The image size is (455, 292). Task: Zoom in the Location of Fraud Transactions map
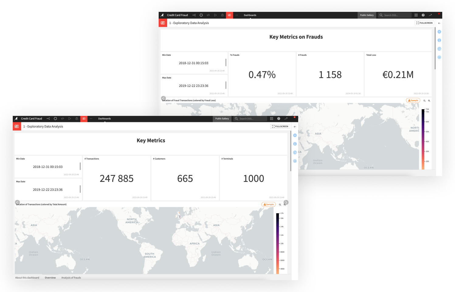(429, 101)
